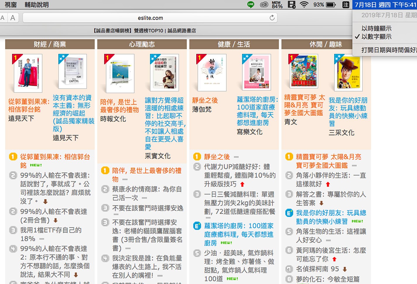Select 以時鐘顯示 option
417x284 pixels.
(x=376, y=28)
